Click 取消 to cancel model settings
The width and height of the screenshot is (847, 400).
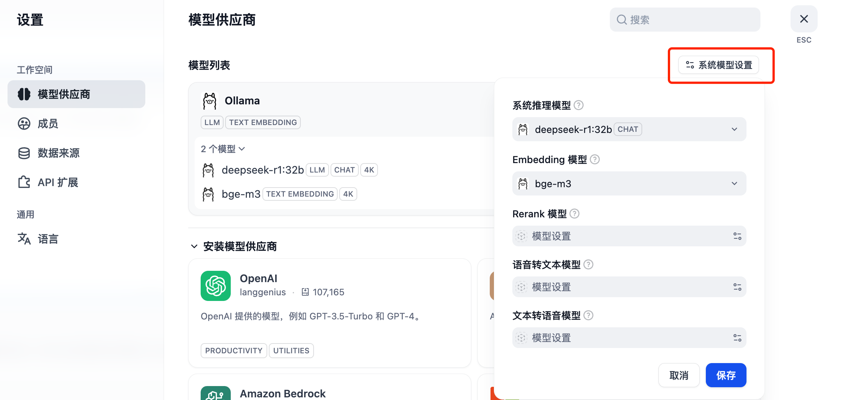point(679,375)
